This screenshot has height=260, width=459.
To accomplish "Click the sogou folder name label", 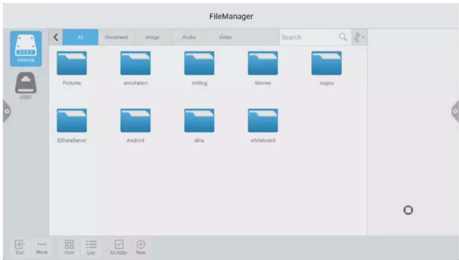I will point(326,83).
